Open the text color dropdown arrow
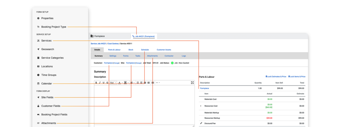This screenshot has height=127, width=340. (x=122, y=82)
